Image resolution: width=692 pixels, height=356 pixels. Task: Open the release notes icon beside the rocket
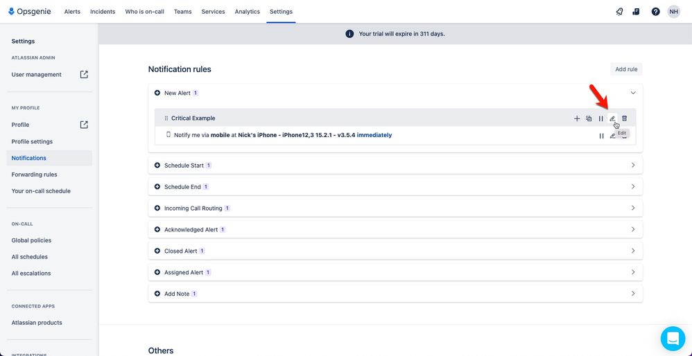point(636,12)
